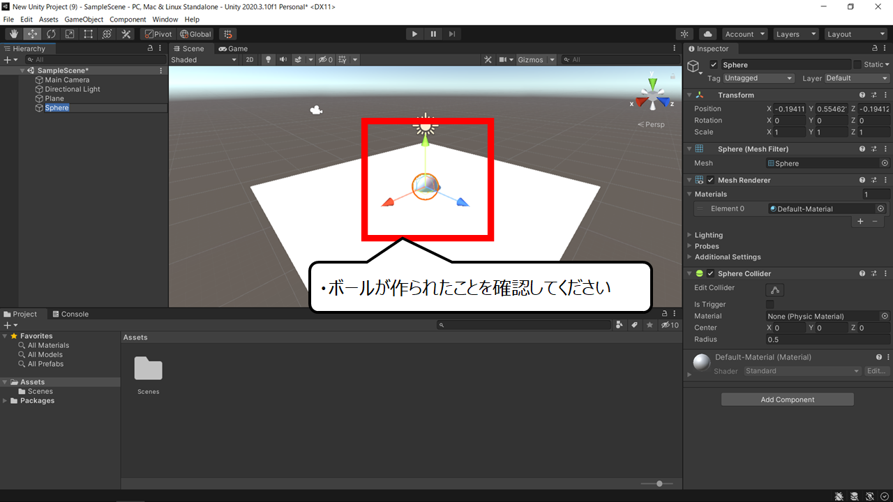Click the Edit Collider icon button
This screenshot has height=502, width=893.
click(x=775, y=290)
